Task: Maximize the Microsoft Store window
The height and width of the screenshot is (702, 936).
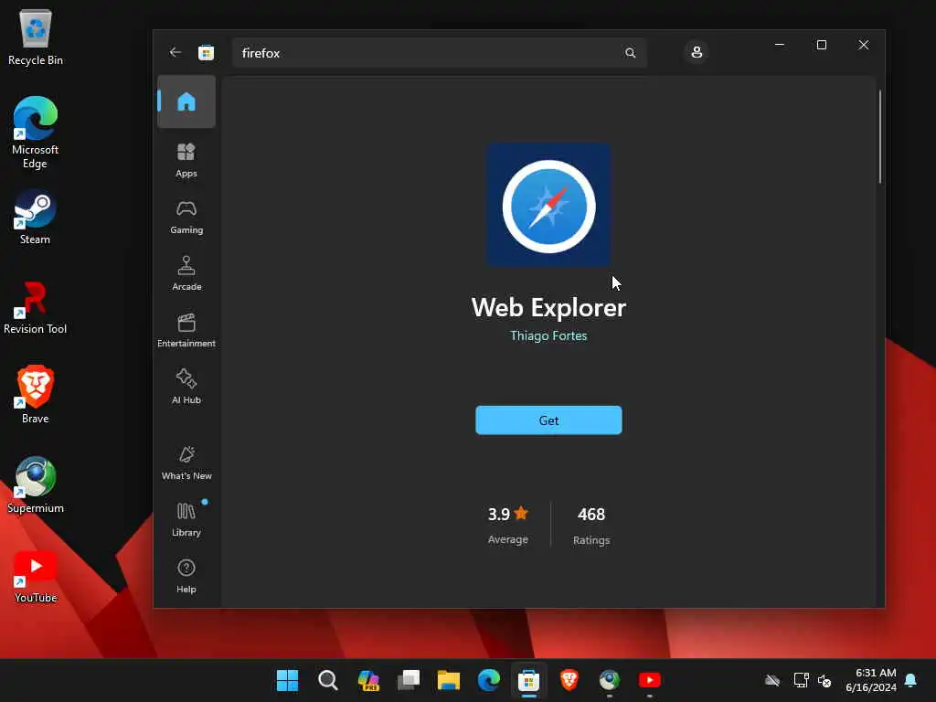Action: pos(822,45)
